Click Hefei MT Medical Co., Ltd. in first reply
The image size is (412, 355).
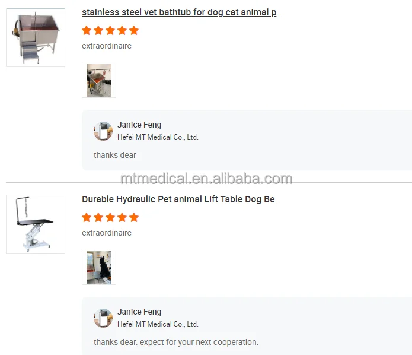coord(158,137)
